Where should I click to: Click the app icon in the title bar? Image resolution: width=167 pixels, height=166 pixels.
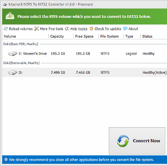pos(5,4)
